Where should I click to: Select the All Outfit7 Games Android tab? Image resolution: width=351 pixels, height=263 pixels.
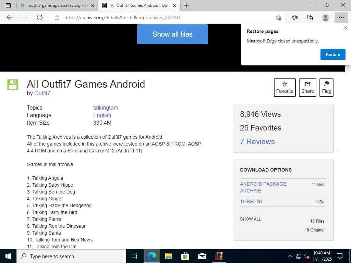tap(139, 5)
